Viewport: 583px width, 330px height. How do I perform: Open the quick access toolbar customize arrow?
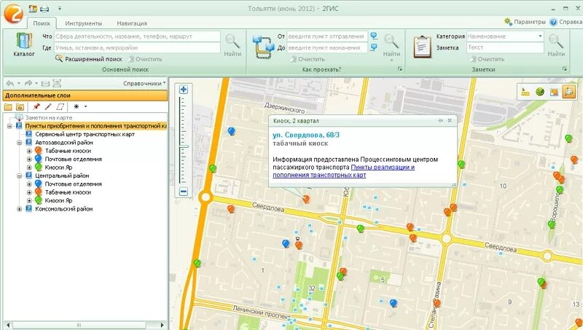(x=60, y=8)
